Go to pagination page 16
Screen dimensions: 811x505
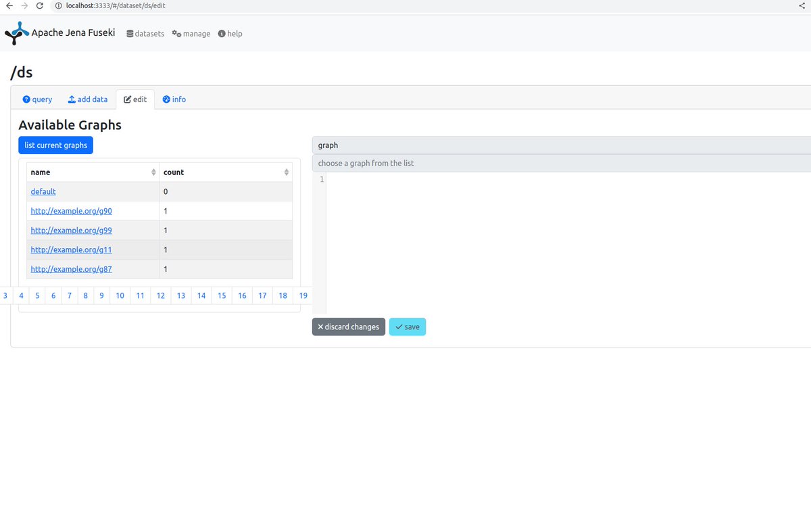pyautogui.click(x=242, y=295)
